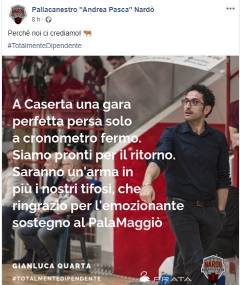Click the #TOTALMENTEDIPENDENTE text on the image
This screenshot has height=285, width=240.
(56, 278)
